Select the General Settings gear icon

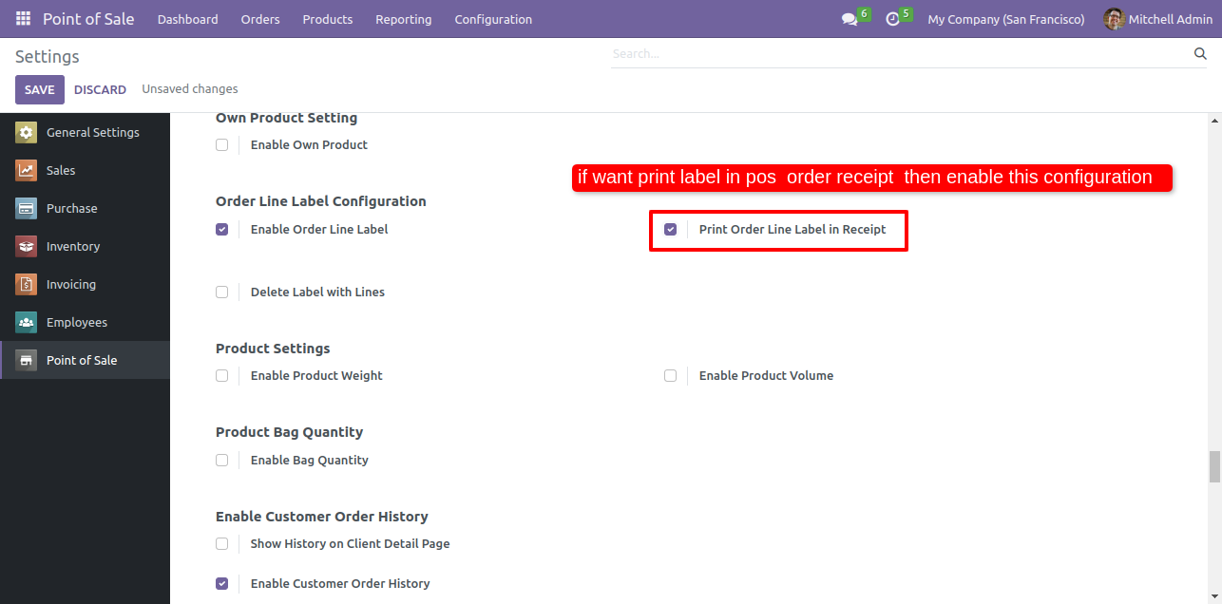coord(27,133)
